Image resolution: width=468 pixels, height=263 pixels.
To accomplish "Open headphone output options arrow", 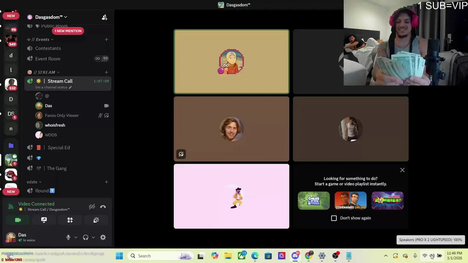I will (93, 237).
